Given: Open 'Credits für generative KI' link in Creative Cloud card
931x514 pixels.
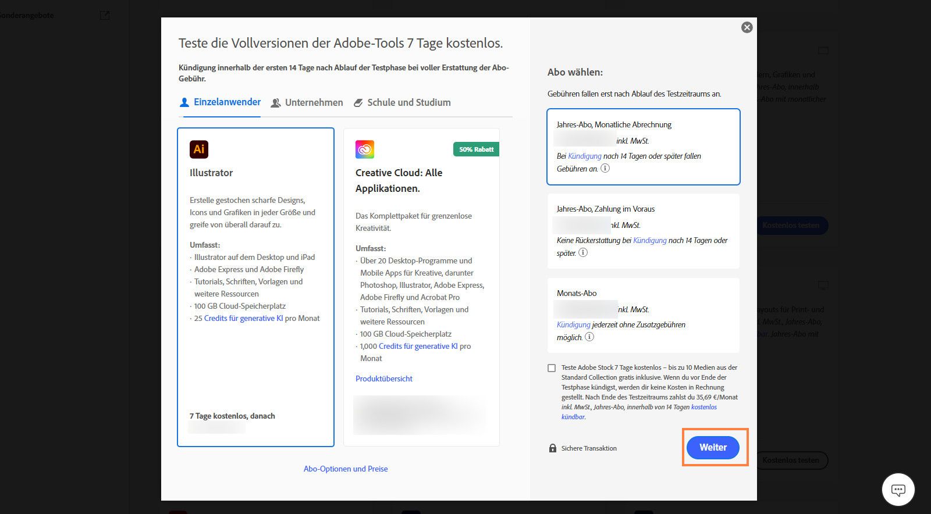Looking at the screenshot, I should tap(418, 346).
